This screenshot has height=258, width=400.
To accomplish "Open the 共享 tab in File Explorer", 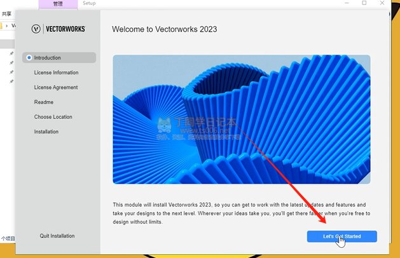I will (x=6, y=14).
